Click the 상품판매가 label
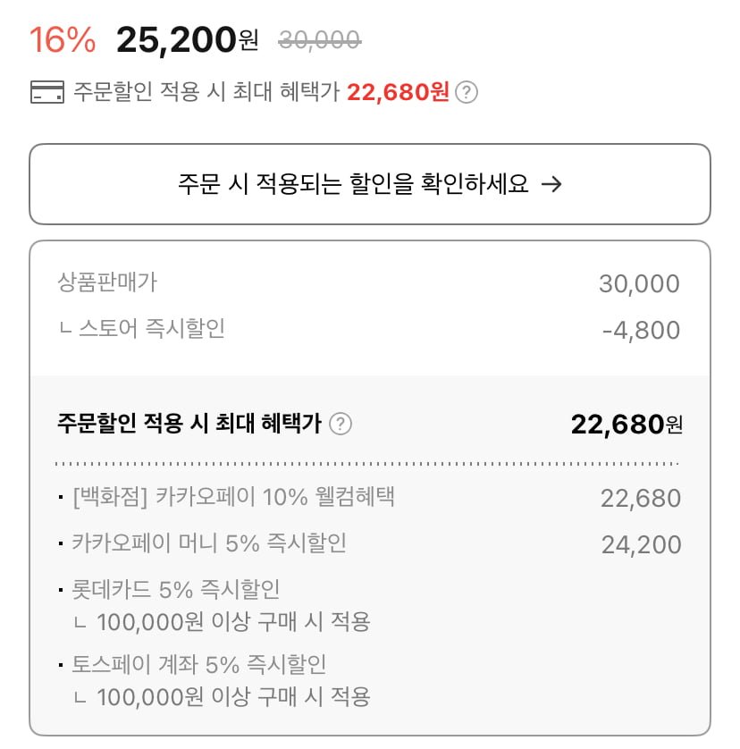 pos(107,282)
